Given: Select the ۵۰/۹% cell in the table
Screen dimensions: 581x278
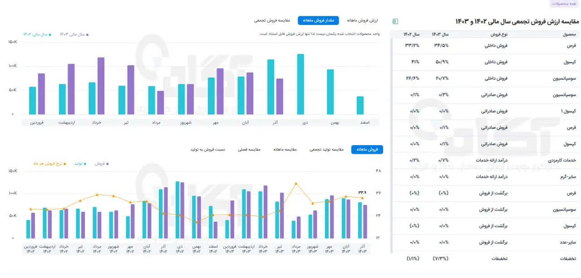Looking at the screenshot, I should pos(441,62).
